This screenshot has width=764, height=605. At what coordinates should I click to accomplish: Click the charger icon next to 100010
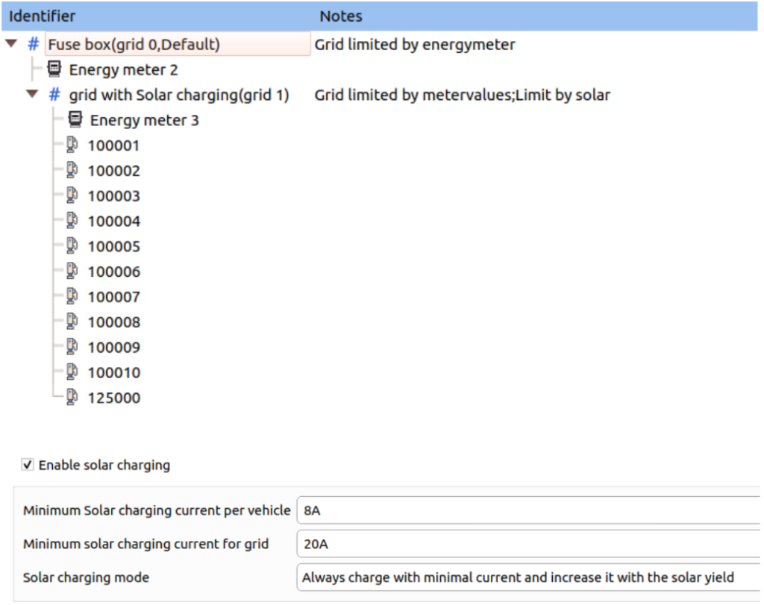(72, 372)
